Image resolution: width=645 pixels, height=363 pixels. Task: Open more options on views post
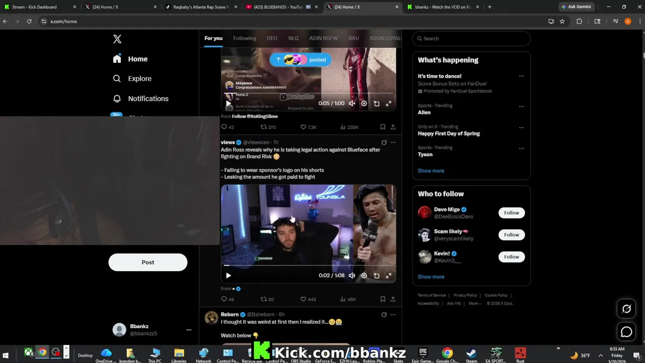(x=393, y=143)
